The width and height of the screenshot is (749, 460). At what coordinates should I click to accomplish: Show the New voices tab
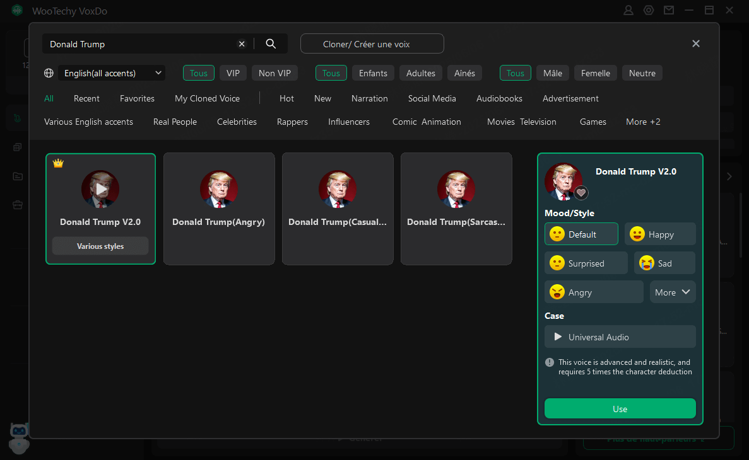(x=322, y=98)
